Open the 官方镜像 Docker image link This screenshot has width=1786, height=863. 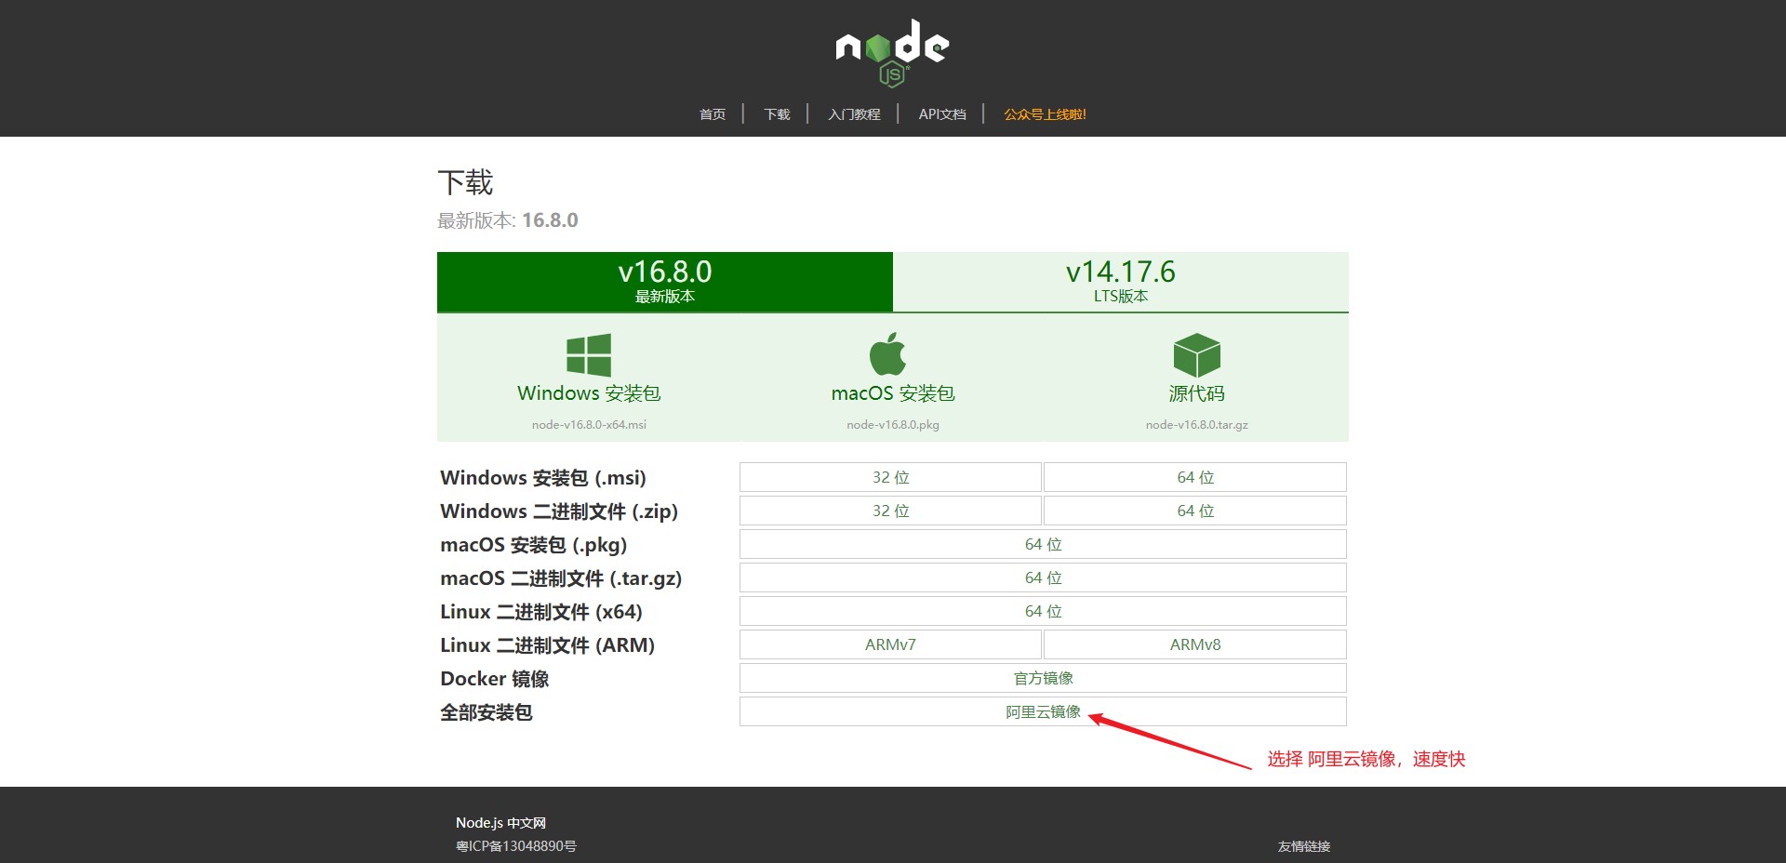coord(1042,678)
